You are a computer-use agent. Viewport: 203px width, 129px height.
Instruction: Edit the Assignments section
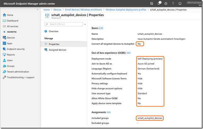click(x=108, y=112)
